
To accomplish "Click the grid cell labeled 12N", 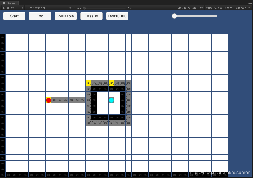I will (x=94, y=83).
